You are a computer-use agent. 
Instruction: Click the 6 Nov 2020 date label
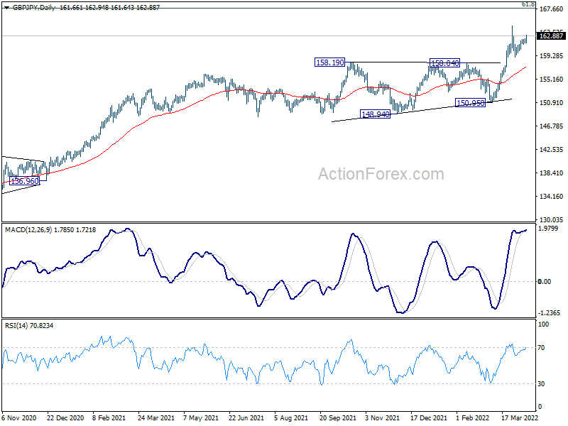click(x=19, y=417)
